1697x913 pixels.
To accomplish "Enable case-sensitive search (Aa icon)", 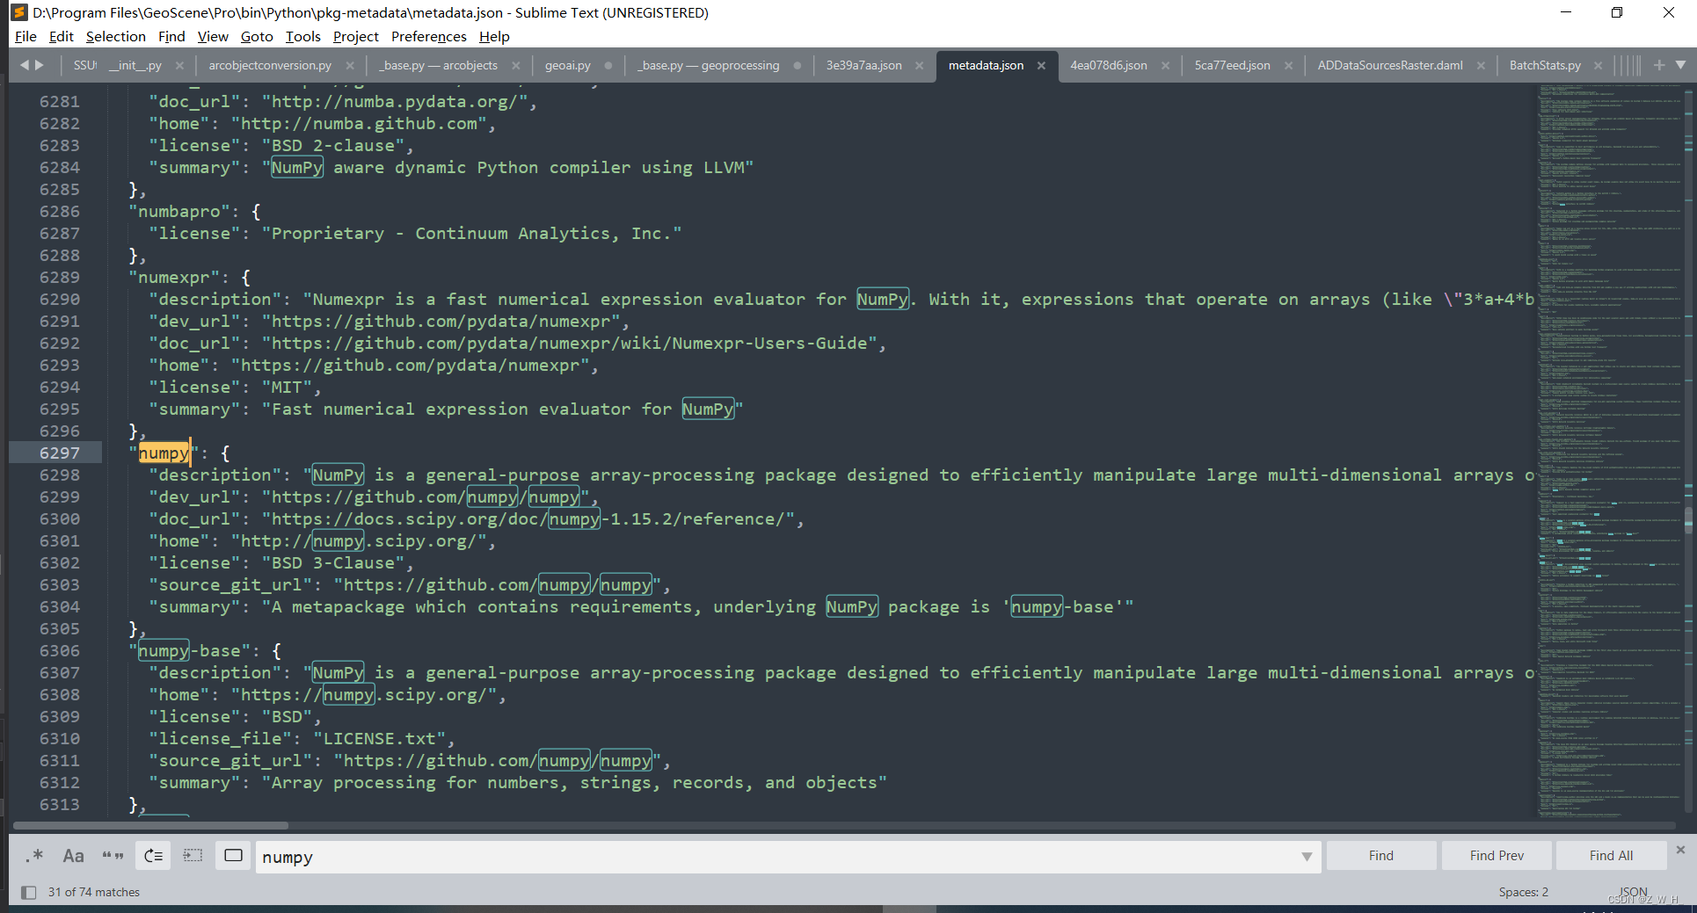I will [x=73, y=855].
